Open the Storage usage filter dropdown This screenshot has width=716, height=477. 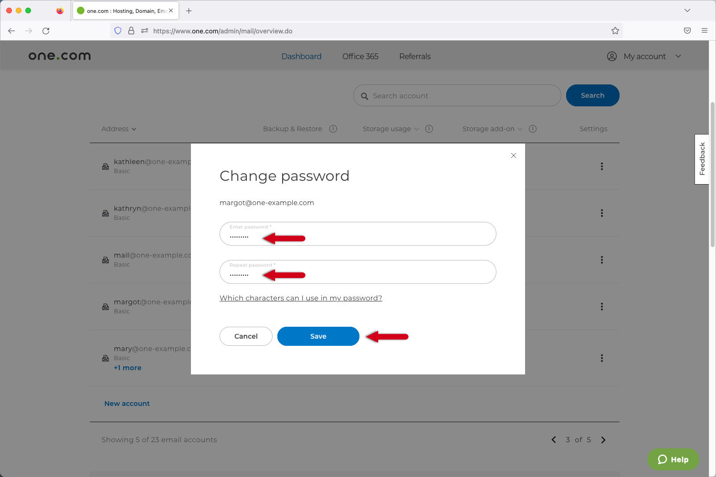click(x=416, y=129)
